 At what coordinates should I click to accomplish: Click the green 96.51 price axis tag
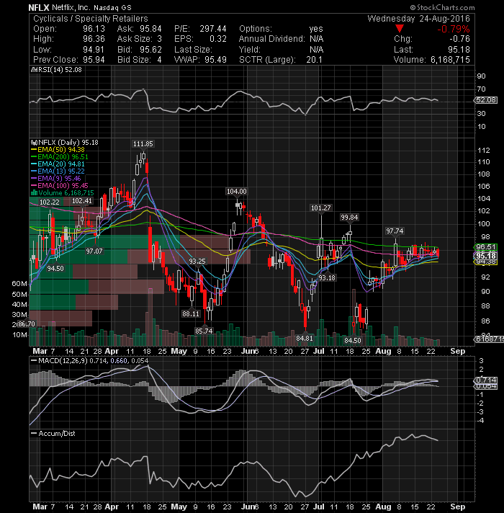(x=486, y=247)
